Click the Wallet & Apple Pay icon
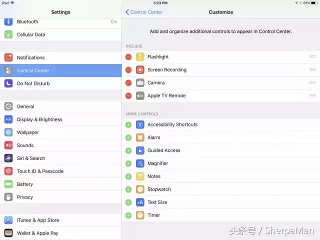 (x=8, y=233)
